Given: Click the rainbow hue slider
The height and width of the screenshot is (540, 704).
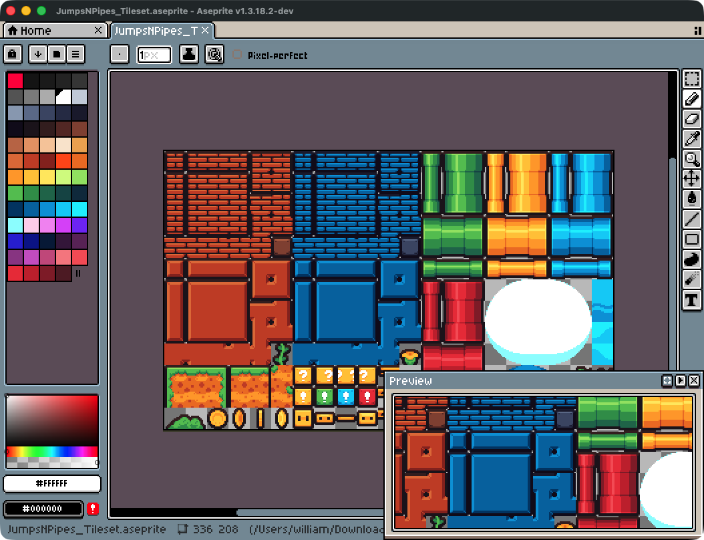Looking at the screenshot, I should (x=52, y=452).
